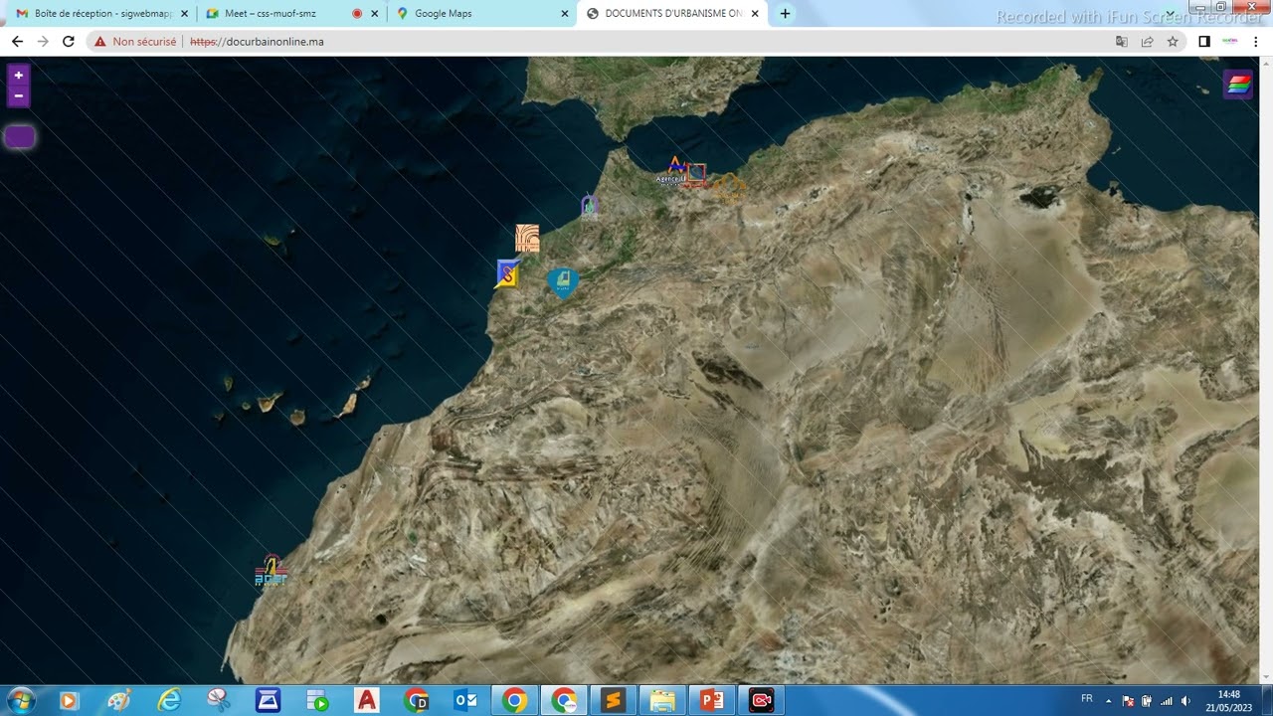Click the translate page icon

point(1122,42)
